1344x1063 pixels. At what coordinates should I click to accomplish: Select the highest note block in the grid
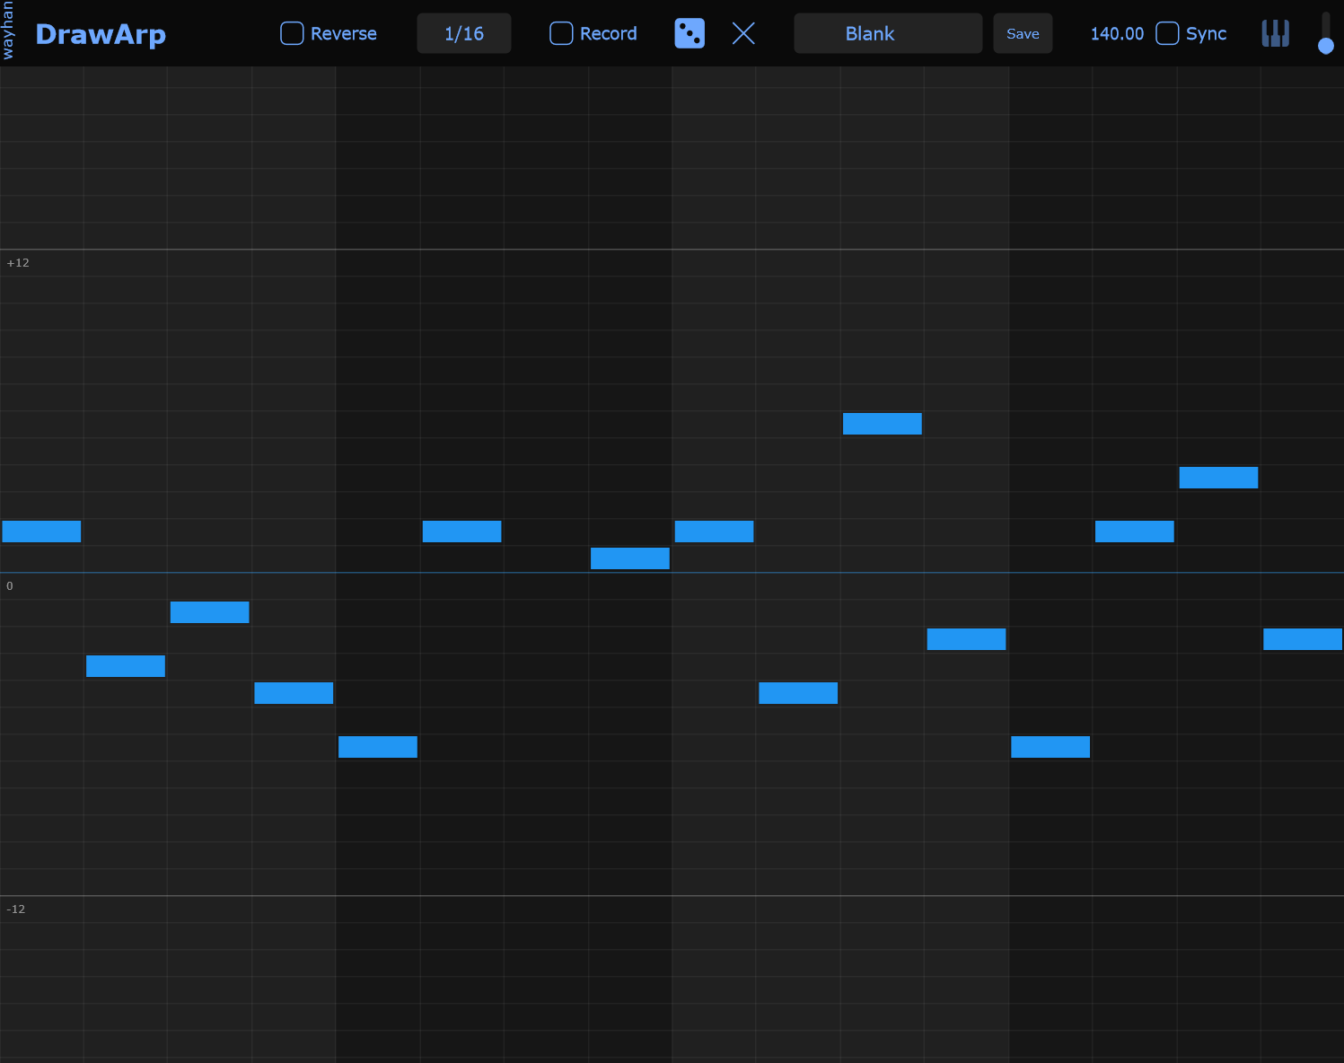pyautogui.click(x=883, y=424)
